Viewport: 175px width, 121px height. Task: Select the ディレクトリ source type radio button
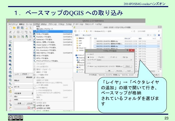pyautogui.click(x=97, y=57)
